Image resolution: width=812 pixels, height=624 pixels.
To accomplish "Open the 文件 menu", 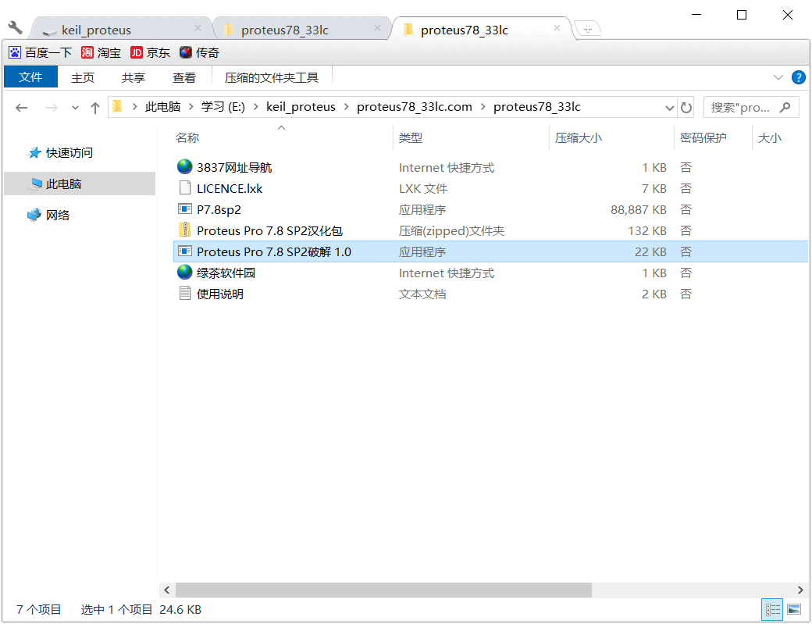I will pyautogui.click(x=30, y=77).
